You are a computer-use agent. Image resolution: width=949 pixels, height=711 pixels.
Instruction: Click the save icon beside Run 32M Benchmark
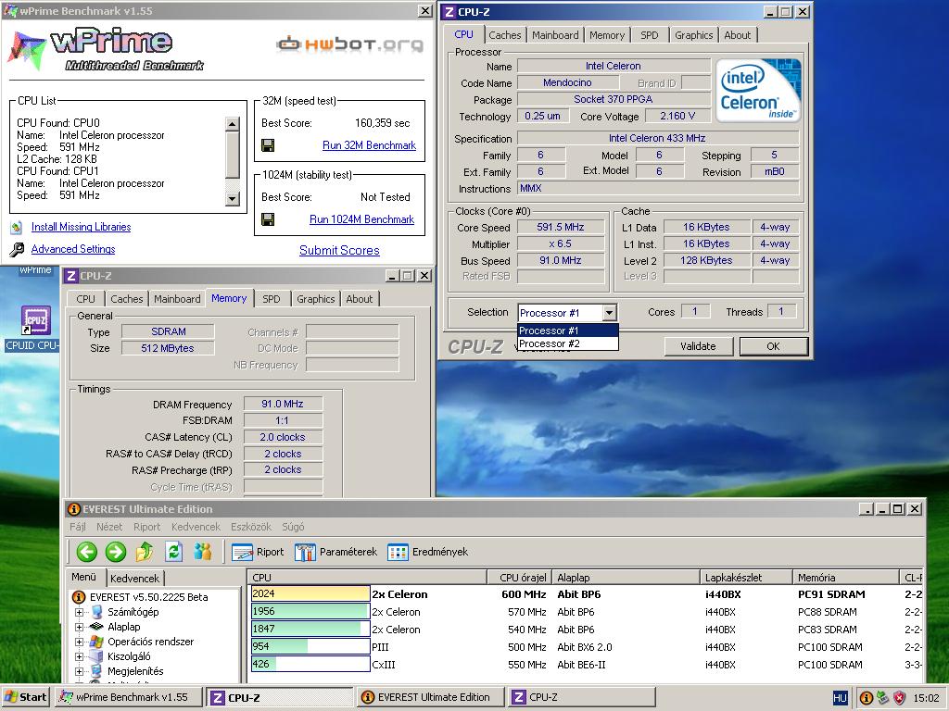click(268, 145)
